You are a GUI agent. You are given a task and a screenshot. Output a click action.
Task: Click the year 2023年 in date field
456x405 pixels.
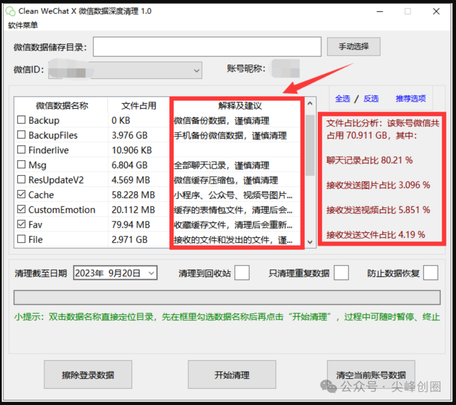pos(90,273)
